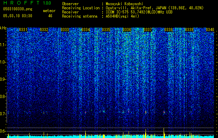This screenshot has height=138, width=218.
Task: Click the HROFFT 1.00 title text
Action: (27, 3)
